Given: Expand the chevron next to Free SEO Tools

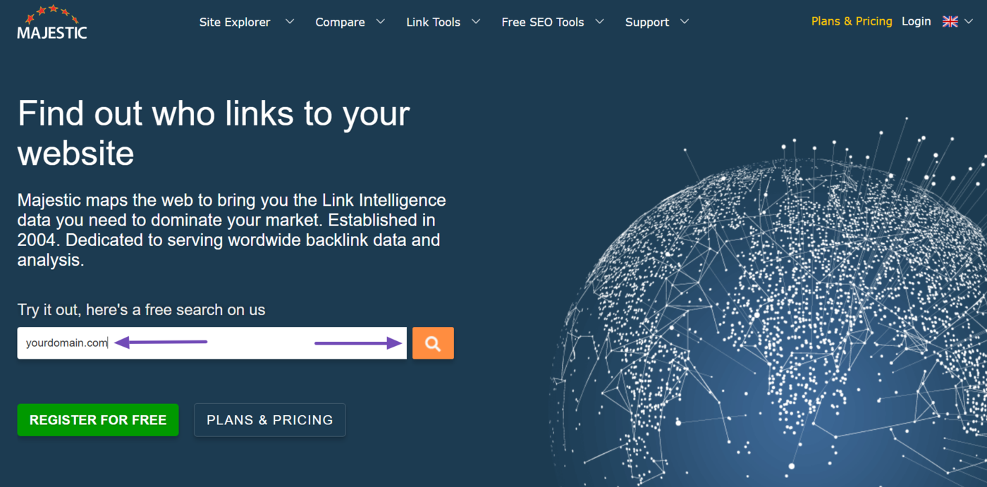Looking at the screenshot, I should pos(600,22).
